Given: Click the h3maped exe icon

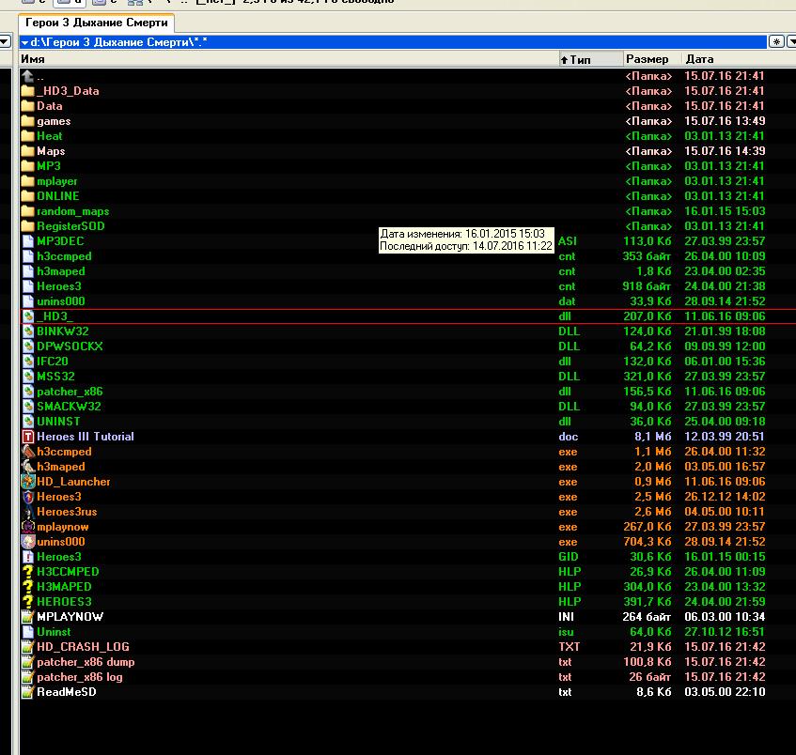Looking at the screenshot, I should [28, 467].
